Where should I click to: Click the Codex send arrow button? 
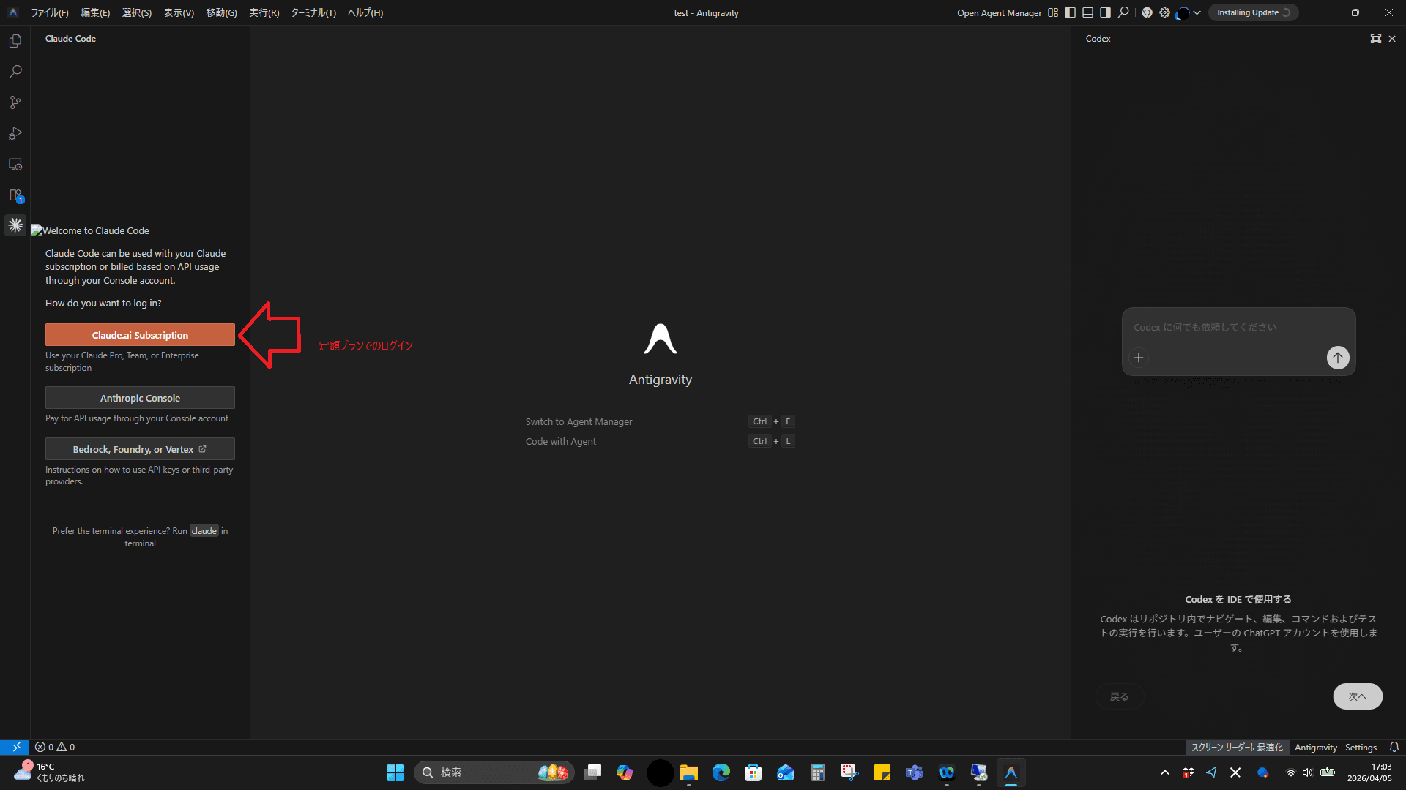[1337, 358]
